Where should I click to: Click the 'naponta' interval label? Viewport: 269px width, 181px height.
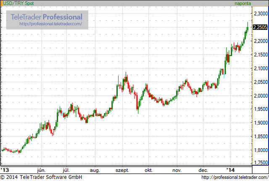coord(243,3)
